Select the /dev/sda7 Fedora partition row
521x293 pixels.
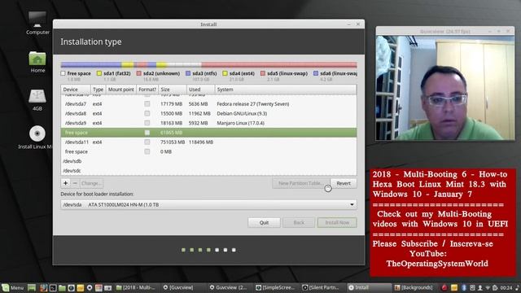(x=208, y=103)
